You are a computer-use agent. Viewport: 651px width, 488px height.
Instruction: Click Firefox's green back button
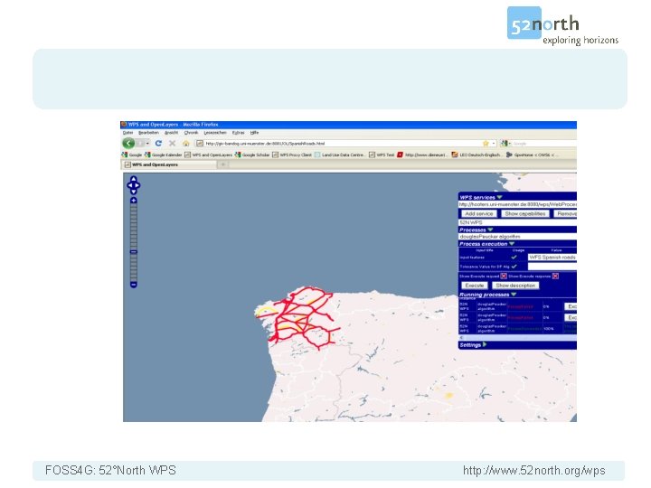[x=128, y=143]
